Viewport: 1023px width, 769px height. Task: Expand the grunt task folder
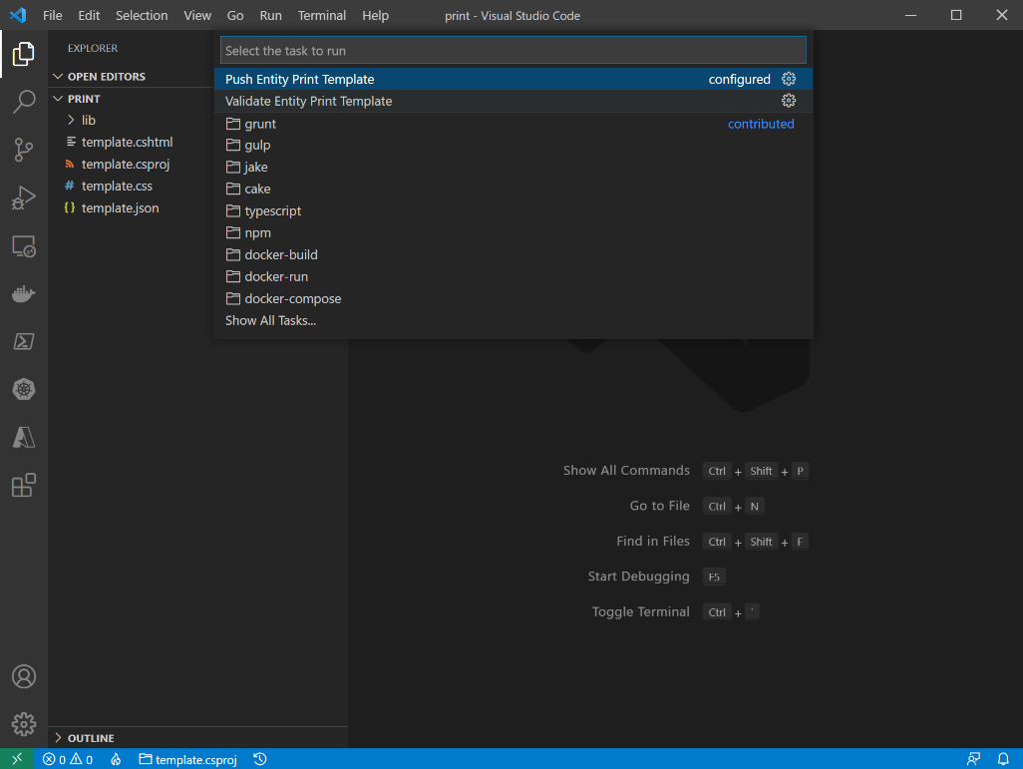[x=513, y=124]
